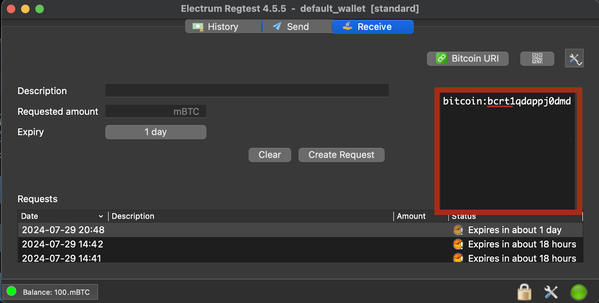
Task: Switch to the History tab
Action: (x=223, y=27)
